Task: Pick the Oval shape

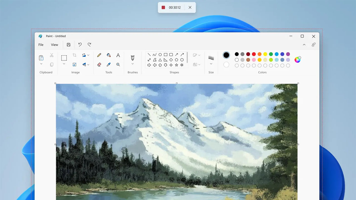Action: 160,54
